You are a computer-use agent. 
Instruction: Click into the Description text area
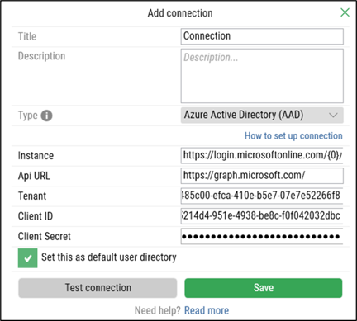(262, 76)
